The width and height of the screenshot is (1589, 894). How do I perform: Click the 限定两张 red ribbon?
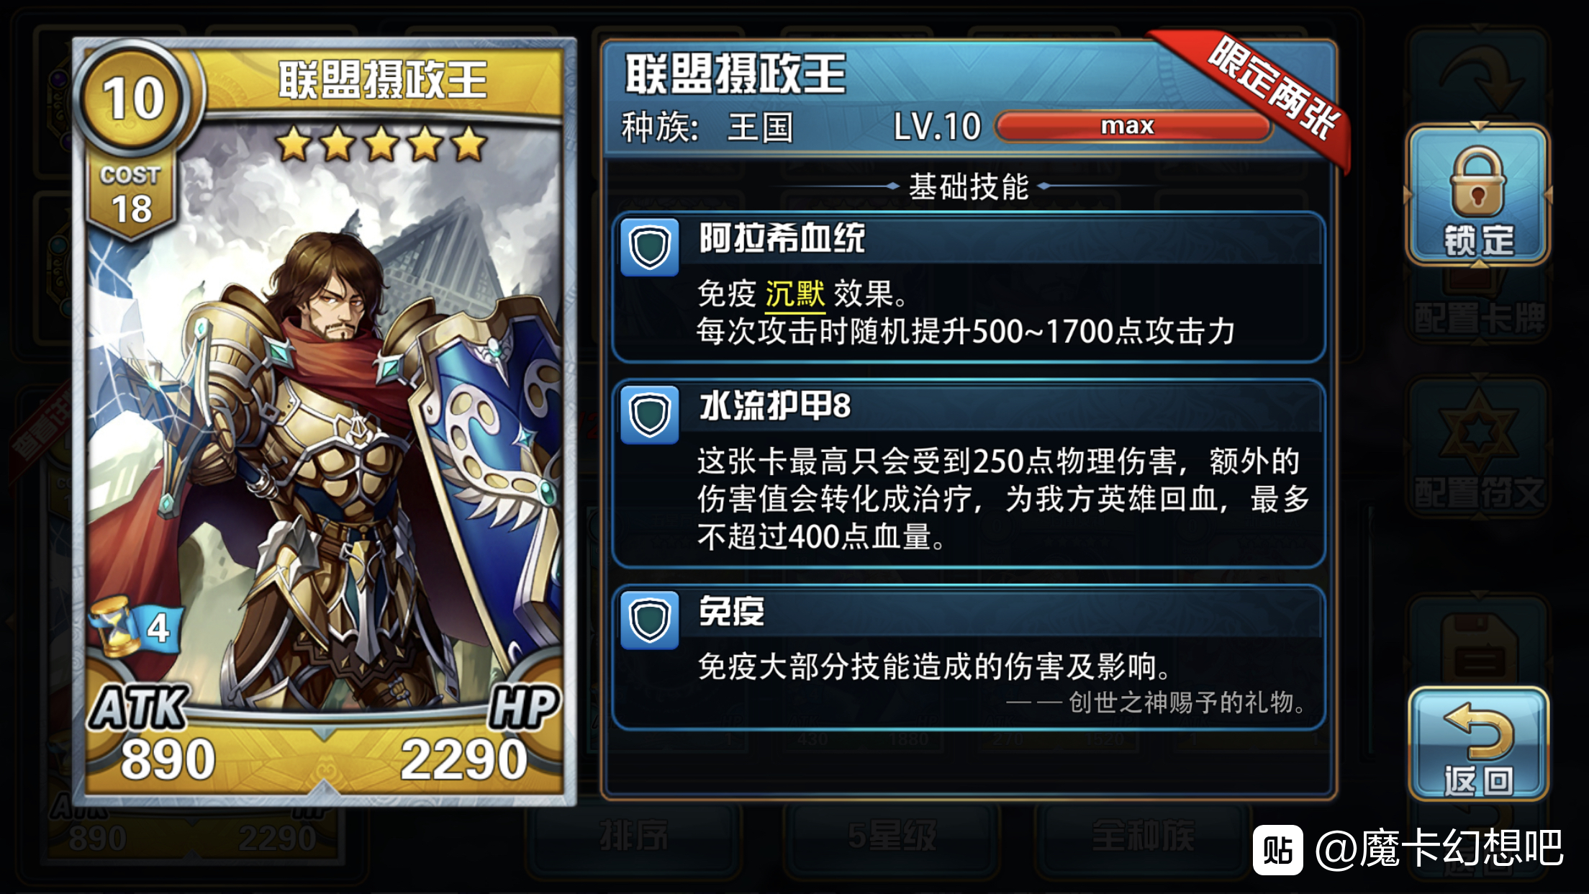(1261, 95)
